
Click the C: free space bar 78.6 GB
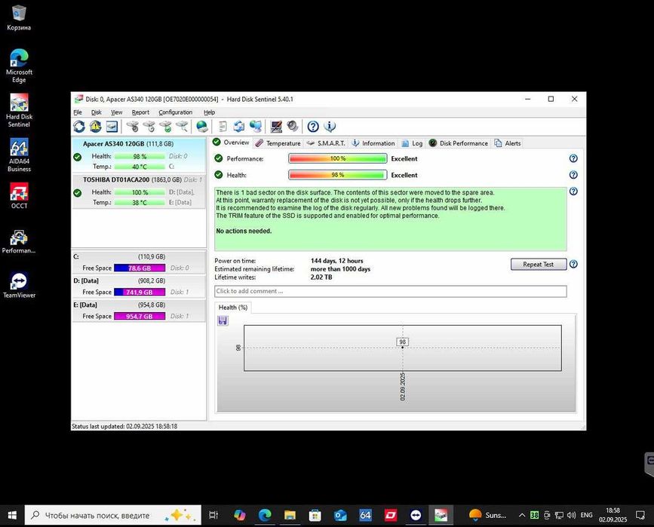coord(140,268)
